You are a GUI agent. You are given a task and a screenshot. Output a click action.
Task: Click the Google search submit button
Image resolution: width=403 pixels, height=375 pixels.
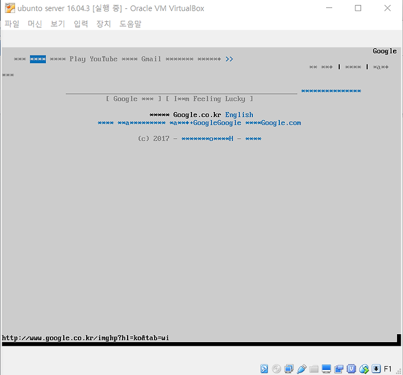(x=134, y=99)
